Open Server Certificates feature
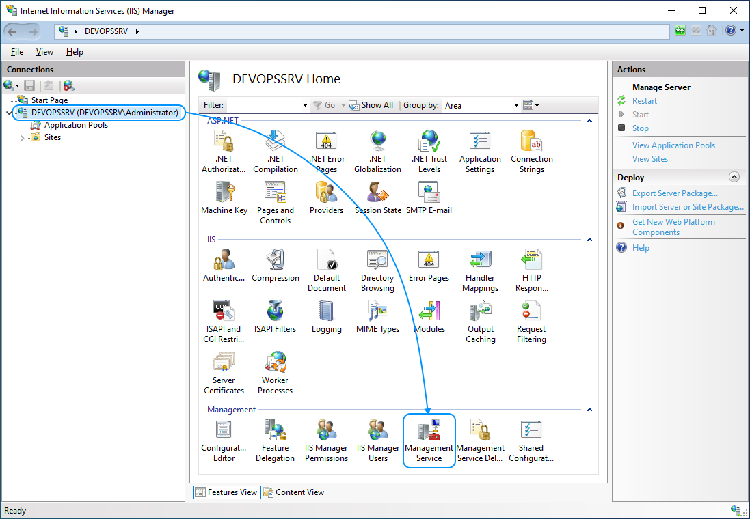 [x=224, y=373]
